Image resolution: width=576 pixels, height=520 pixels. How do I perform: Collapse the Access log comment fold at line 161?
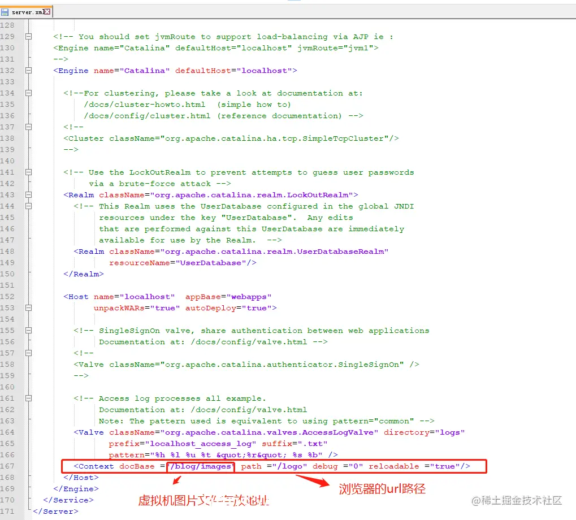pos(28,398)
